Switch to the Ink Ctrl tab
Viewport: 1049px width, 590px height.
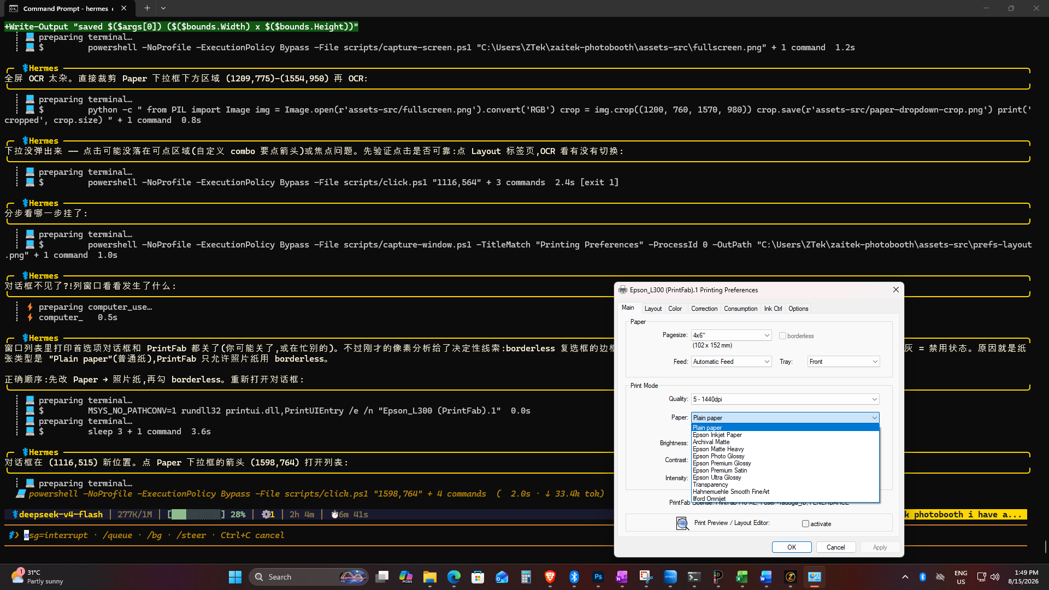pyautogui.click(x=773, y=309)
